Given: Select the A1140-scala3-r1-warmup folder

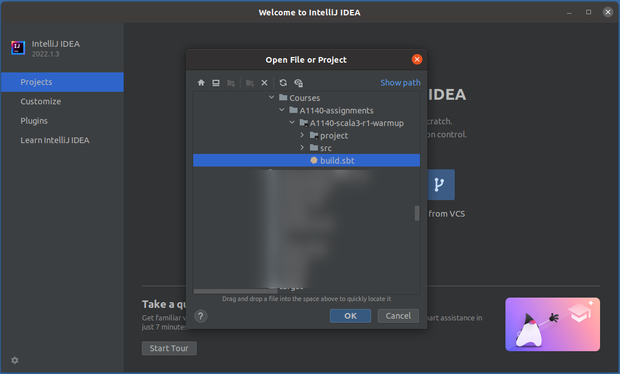Looking at the screenshot, I should click(356, 123).
